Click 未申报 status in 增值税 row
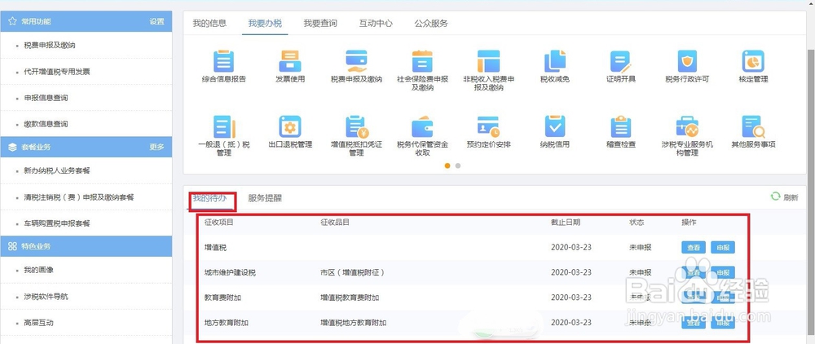 [x=640, y=247]
